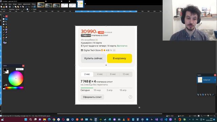The width and height of the screenshot is (217, 122).
Task: Click the yellow 'В корзину' button
Action: click(x=119, y=58)
